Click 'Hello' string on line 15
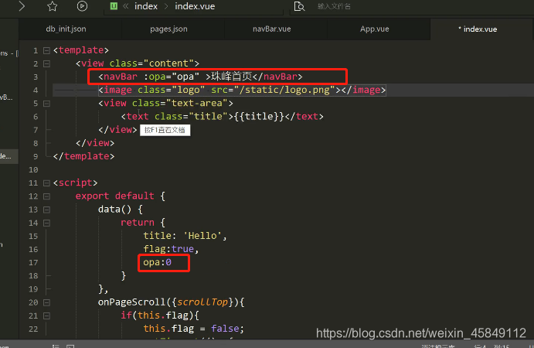 pyautogui.click(x=202, y=236)
